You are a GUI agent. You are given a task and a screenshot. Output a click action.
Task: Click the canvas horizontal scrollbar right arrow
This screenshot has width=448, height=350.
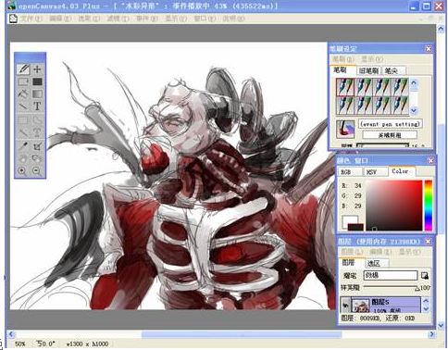click(x=431, y=334)
